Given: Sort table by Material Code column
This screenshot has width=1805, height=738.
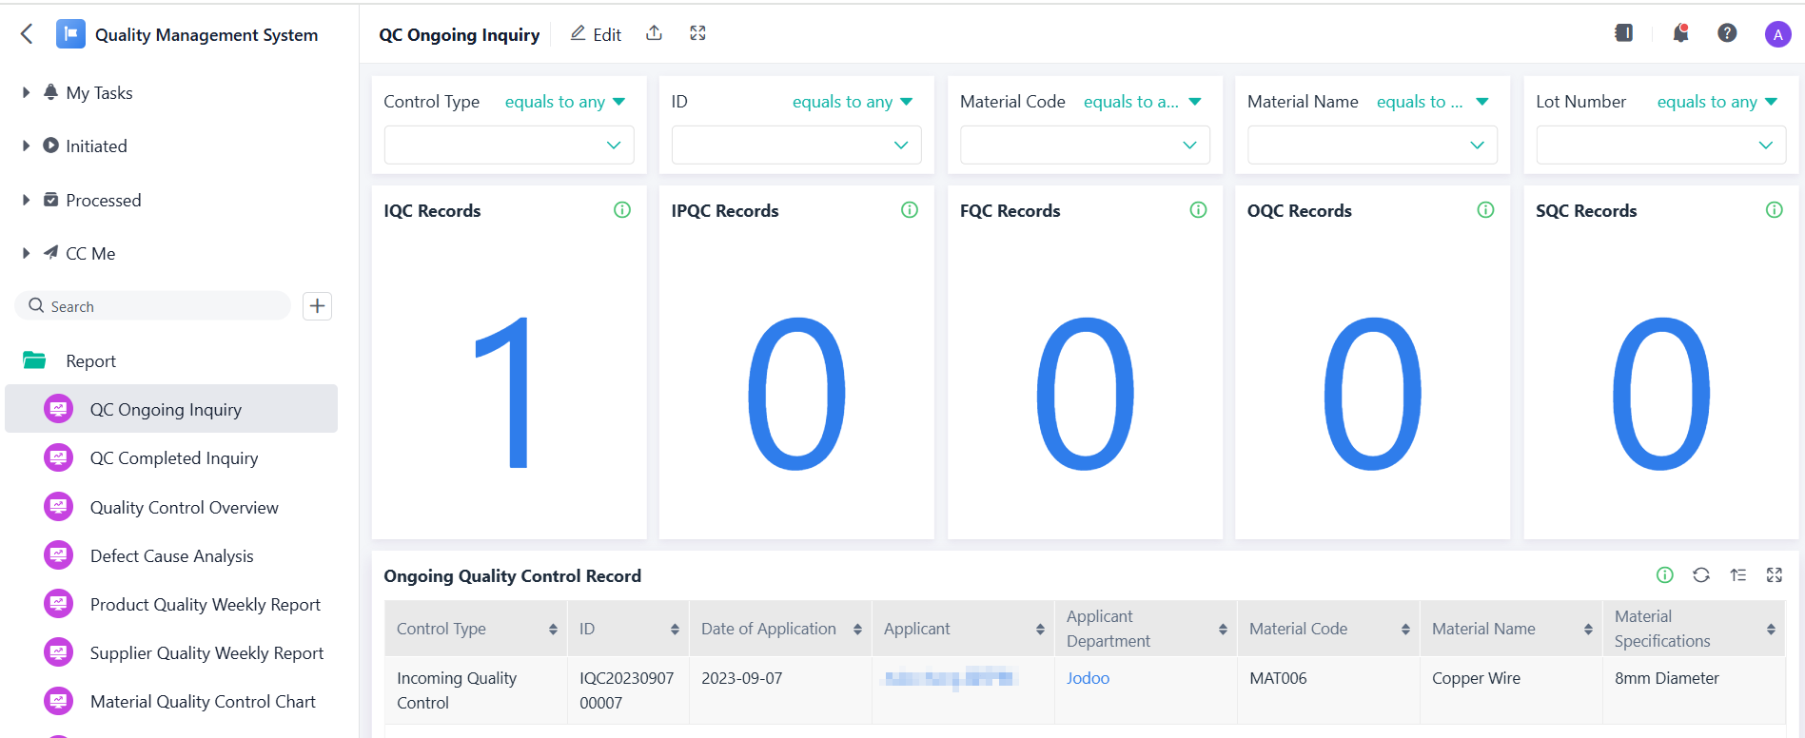Looking at the screenshot, I should pyautogui.click(x=1405, y=630).
